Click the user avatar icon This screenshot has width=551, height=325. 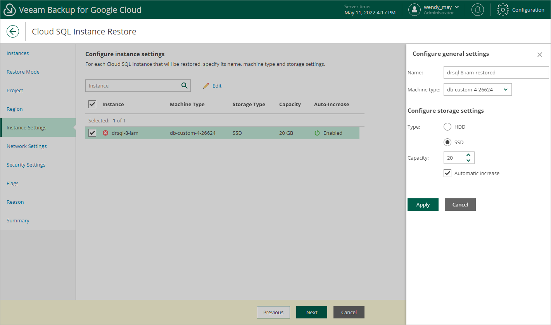415,10
